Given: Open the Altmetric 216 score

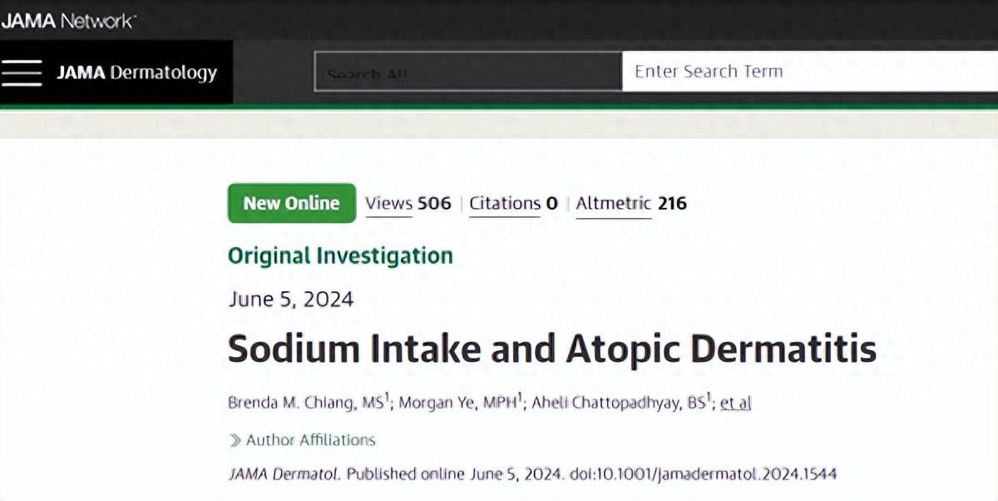Looking at the screenshot, I should pyautogui.click(x=631, y=203).
